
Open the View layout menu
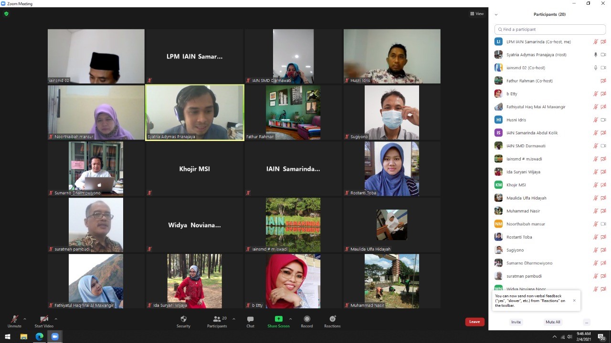pyautogui.click(x=477, y=14)
